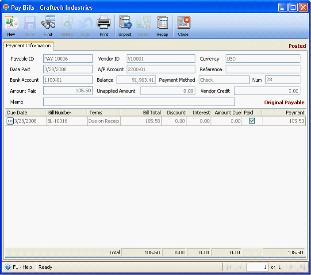Click the Ready status bar text

46,267
